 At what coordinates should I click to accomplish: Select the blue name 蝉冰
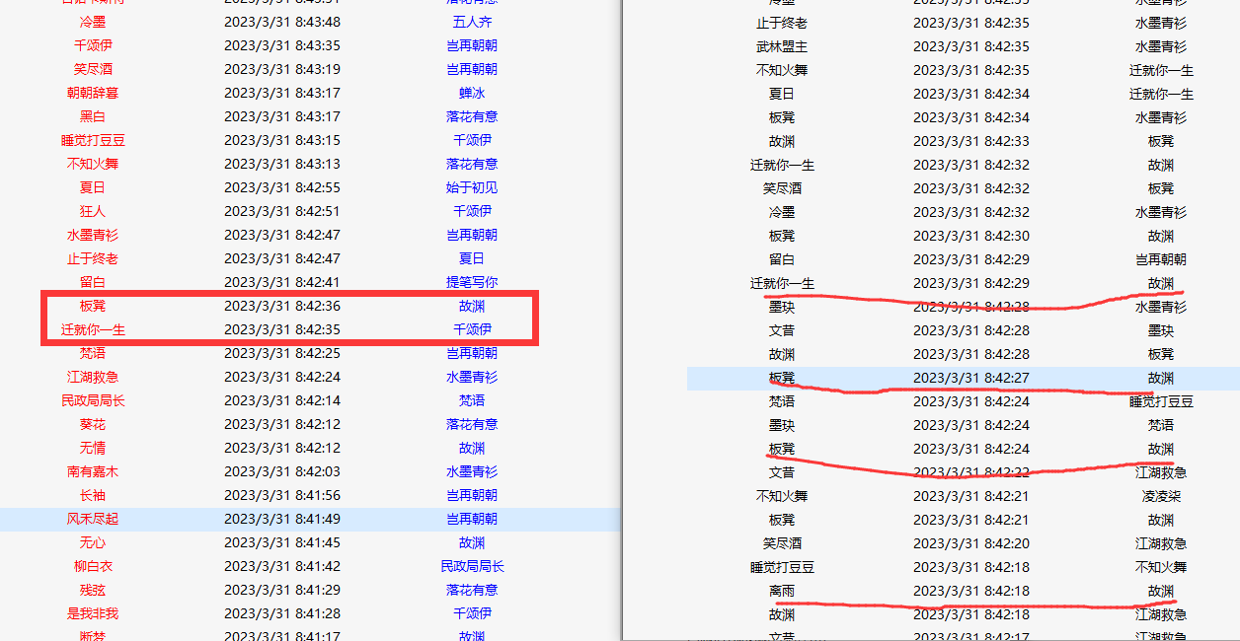(472, 93)
